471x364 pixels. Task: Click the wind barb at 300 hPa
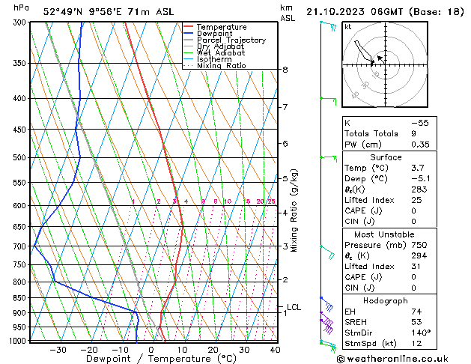(x=327, y=25)
